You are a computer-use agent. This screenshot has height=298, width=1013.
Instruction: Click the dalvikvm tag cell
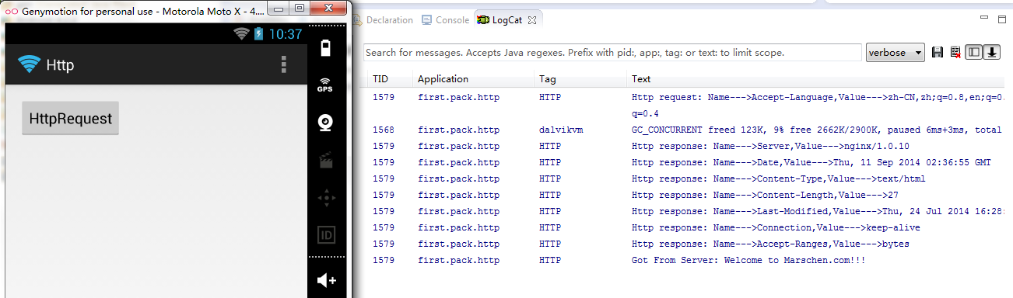click(561, 130)
